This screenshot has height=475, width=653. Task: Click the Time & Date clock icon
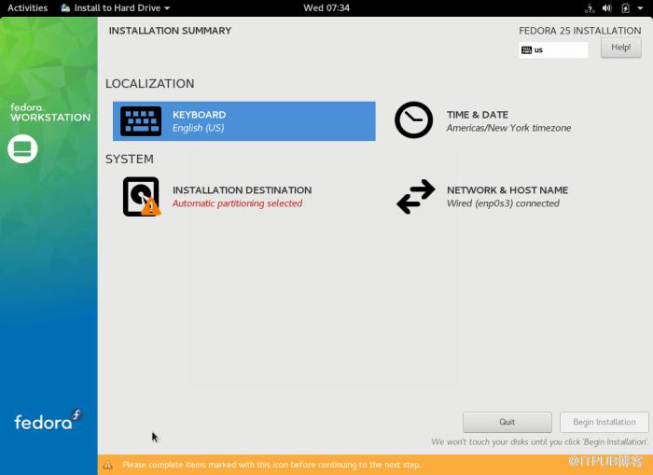[413, 120]
